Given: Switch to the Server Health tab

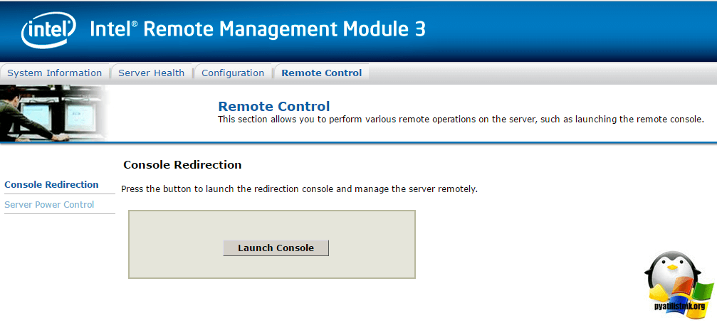Looking at the screenshot, I should click(151, 73).
